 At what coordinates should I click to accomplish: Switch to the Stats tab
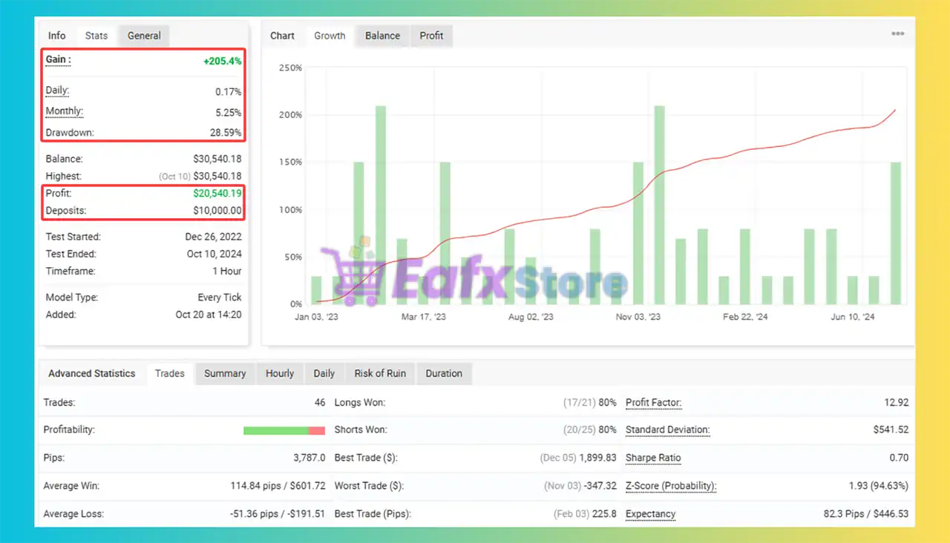point(96,36)
